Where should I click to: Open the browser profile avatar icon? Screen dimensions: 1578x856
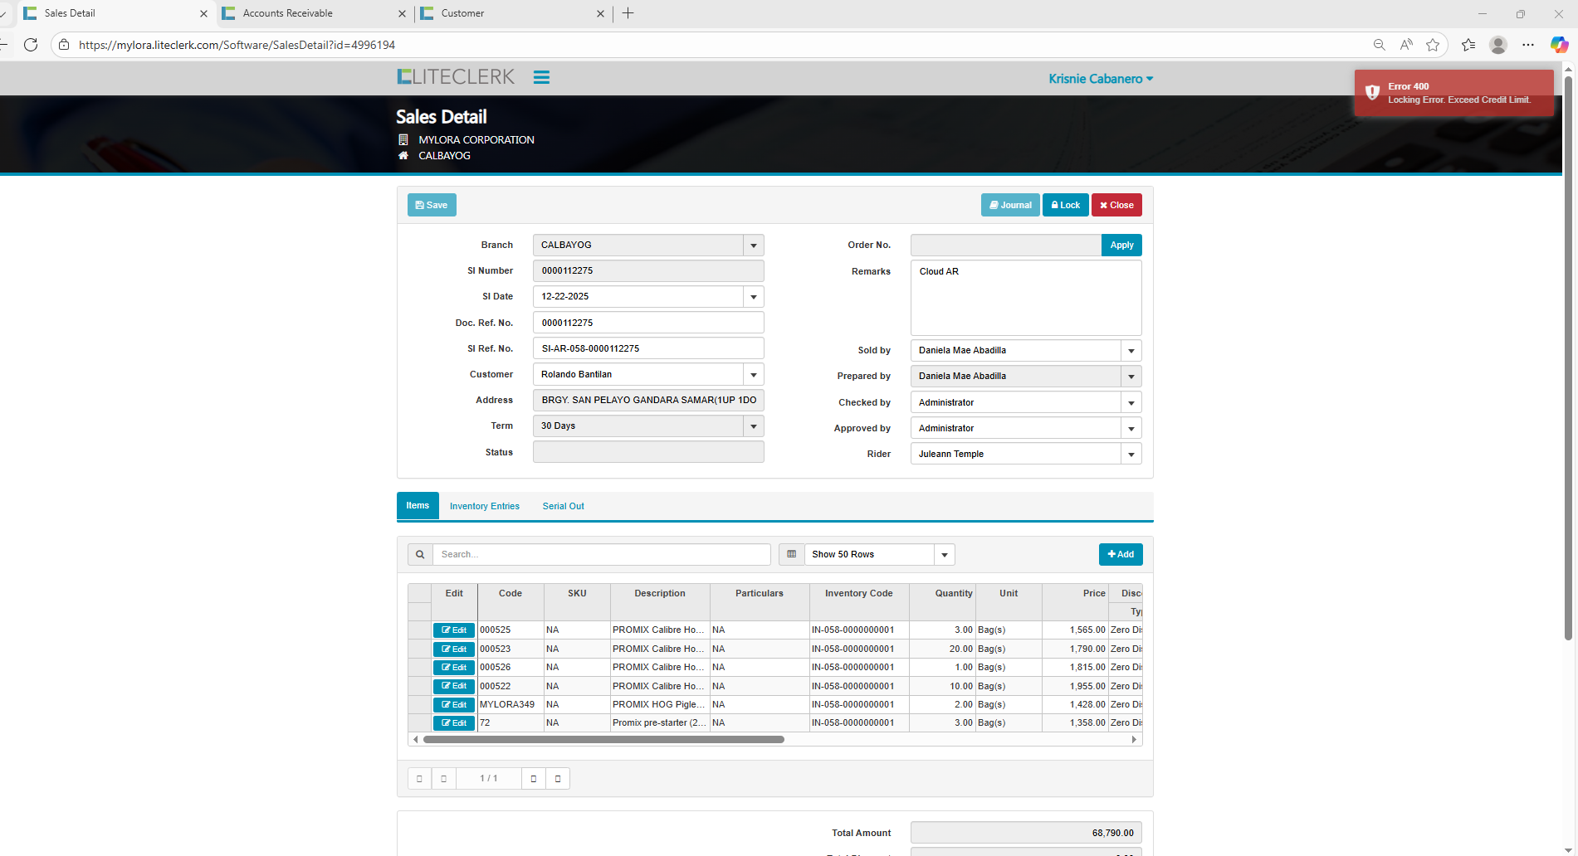[x=1497, y=45]
